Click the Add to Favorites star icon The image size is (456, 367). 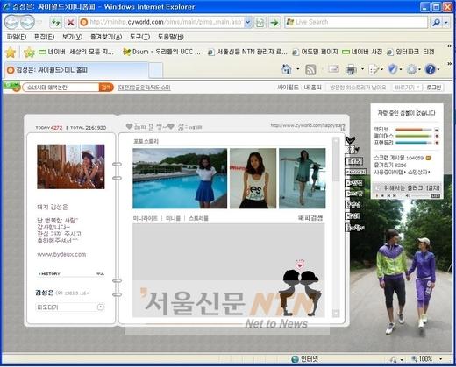[30, 53]
